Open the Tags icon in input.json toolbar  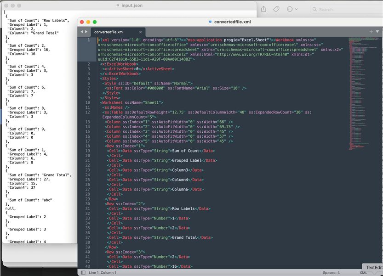tap(276, 9)
